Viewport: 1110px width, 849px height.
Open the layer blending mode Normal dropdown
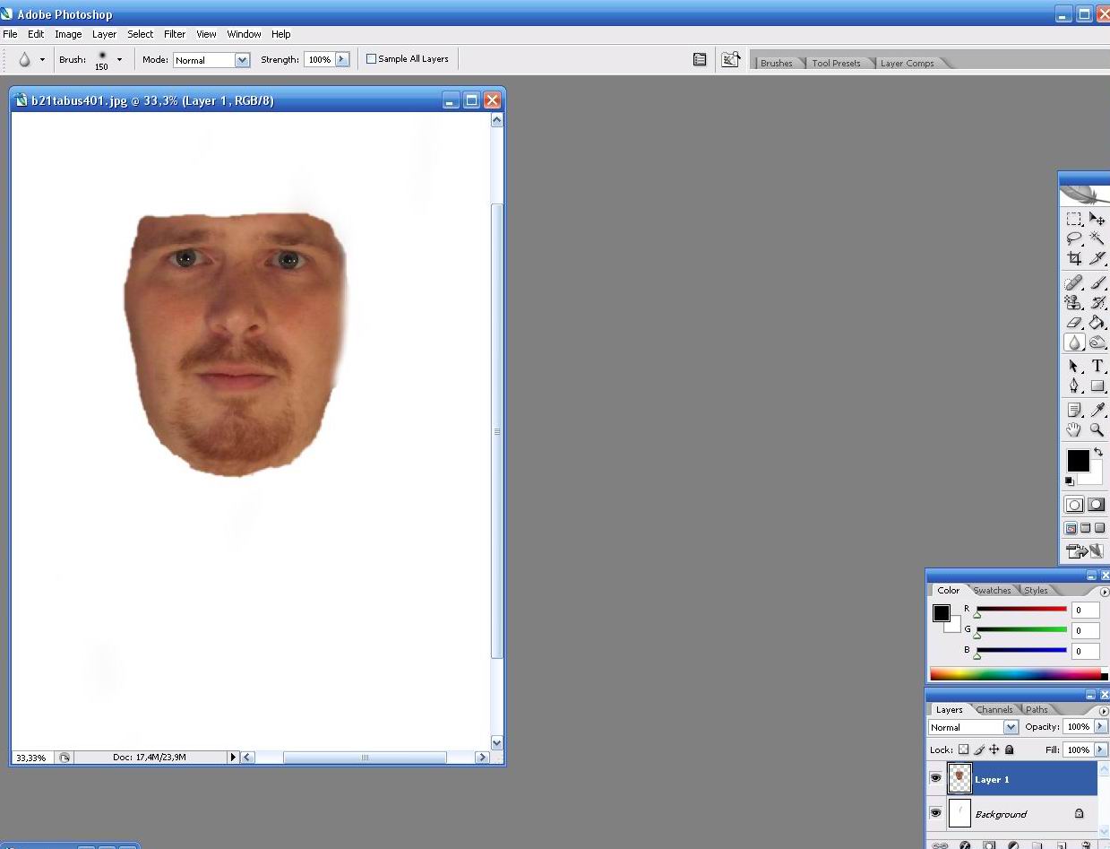[974, 727]
